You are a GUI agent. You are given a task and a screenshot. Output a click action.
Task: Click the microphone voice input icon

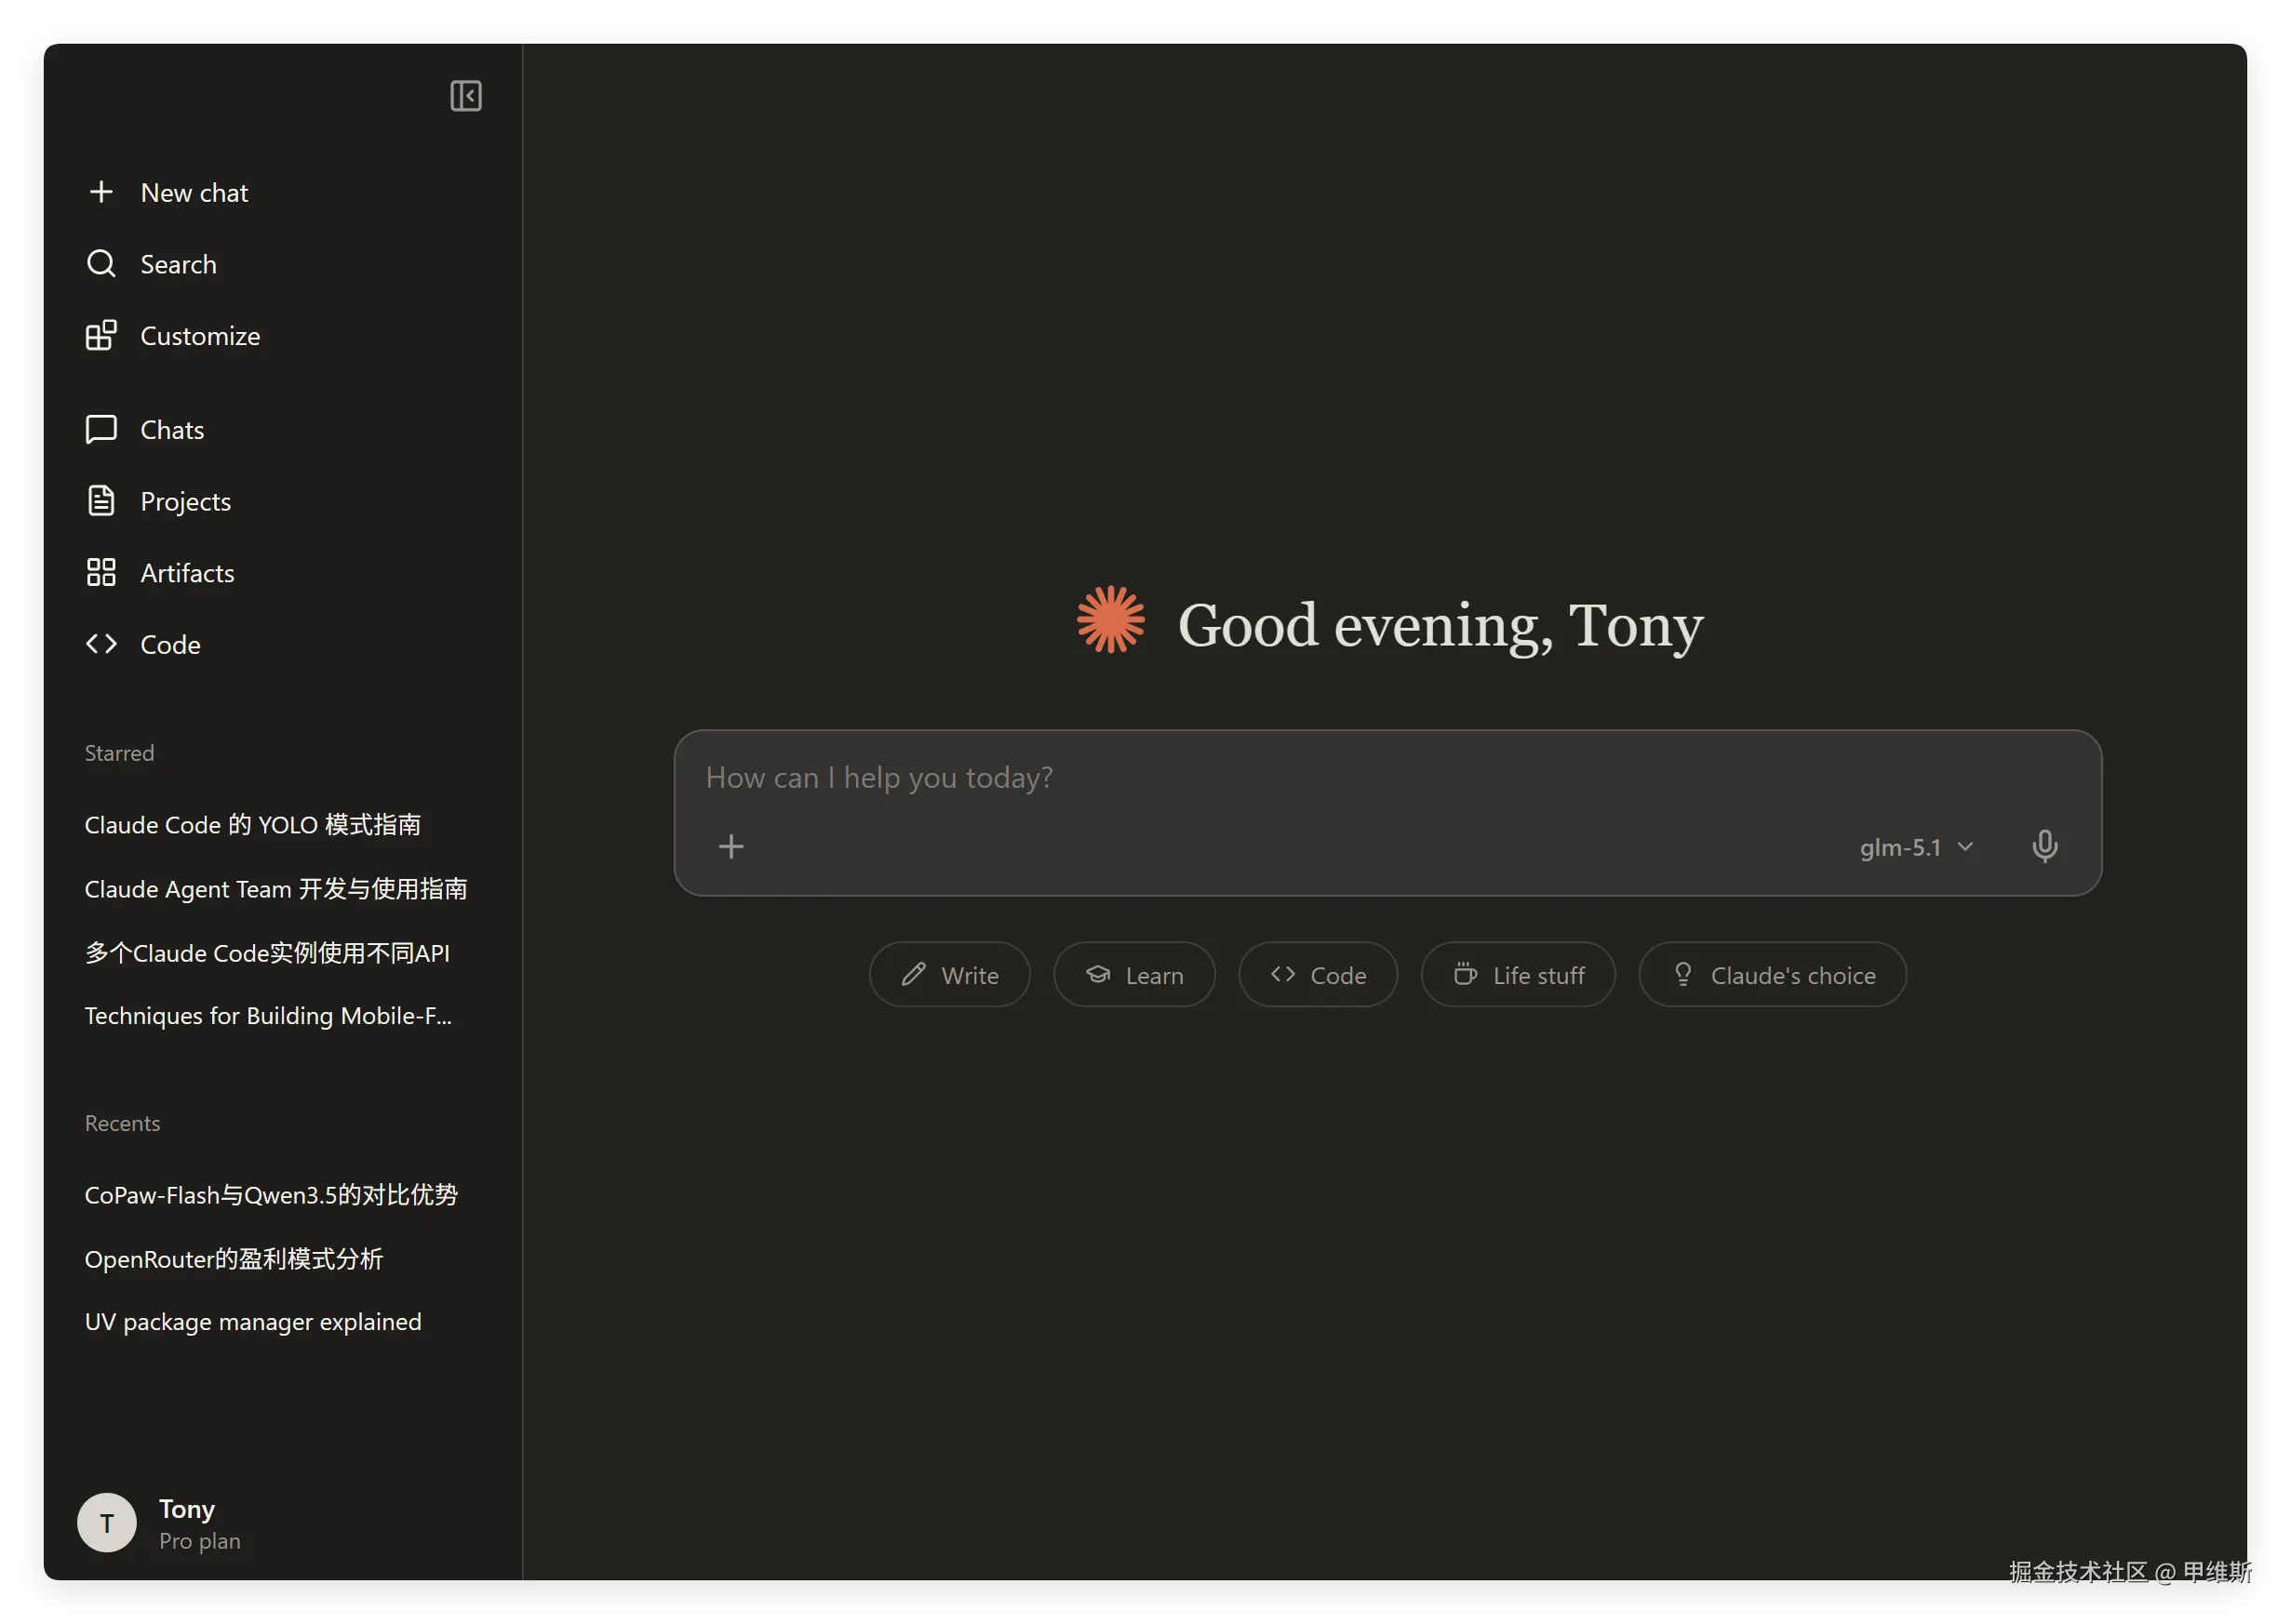coord(2043,847)
